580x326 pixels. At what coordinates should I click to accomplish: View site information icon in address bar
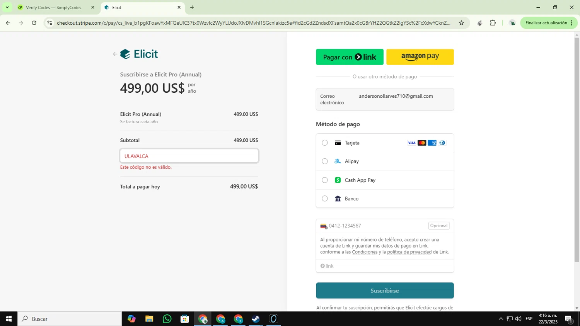(49, 23)
